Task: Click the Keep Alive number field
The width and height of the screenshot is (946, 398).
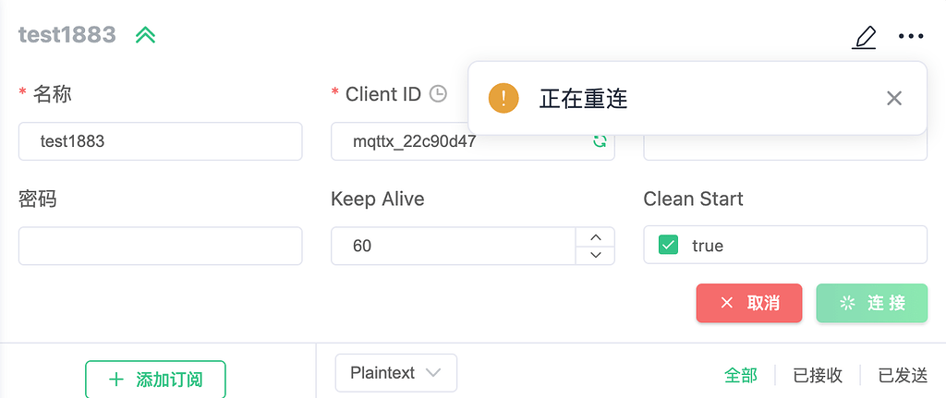Action: pyautogui.click(x=453, y=246)
